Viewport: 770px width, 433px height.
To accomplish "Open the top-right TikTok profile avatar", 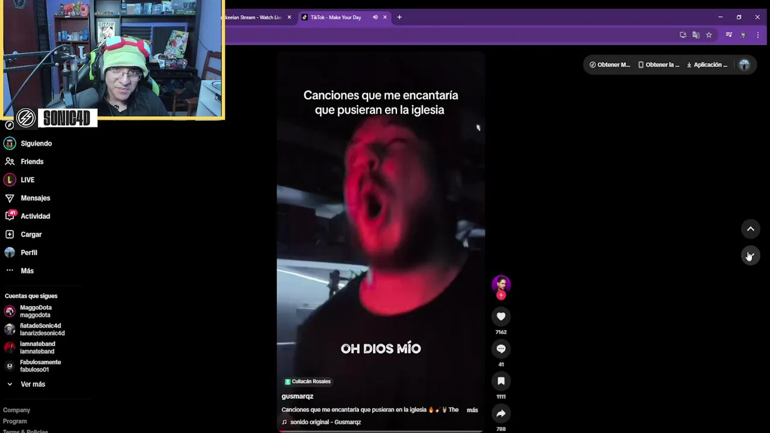I will point(744,65).
